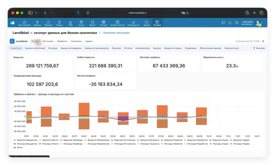Show Safari tab overview icon

coord(261,13)
